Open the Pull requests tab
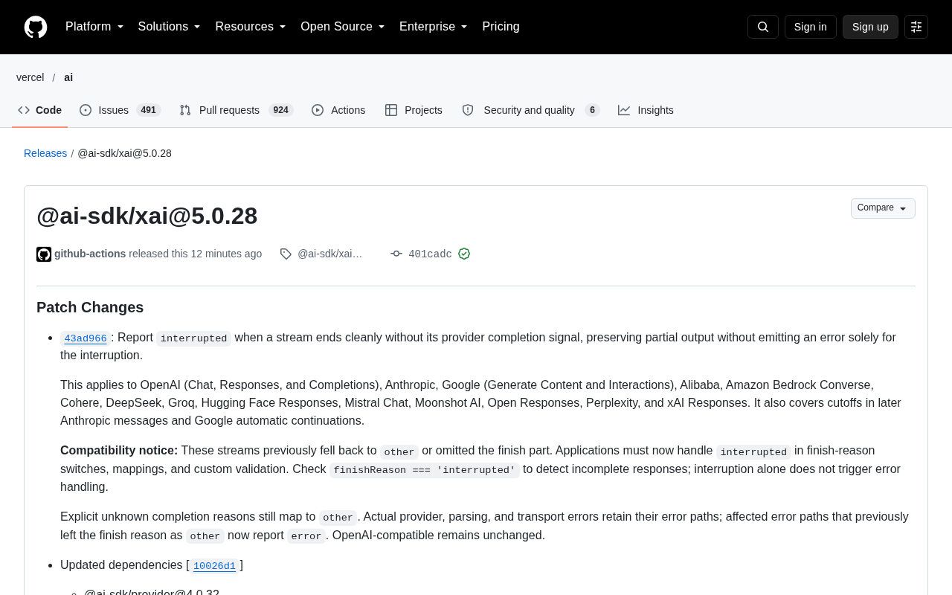This screenshot has width=952, height=595. pos(237,110)
